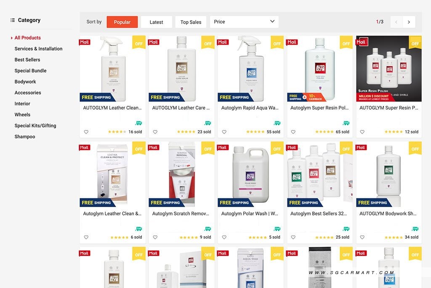Click the previous page arrow
This screenshot has width=431, height=288.
click(396, 22)
